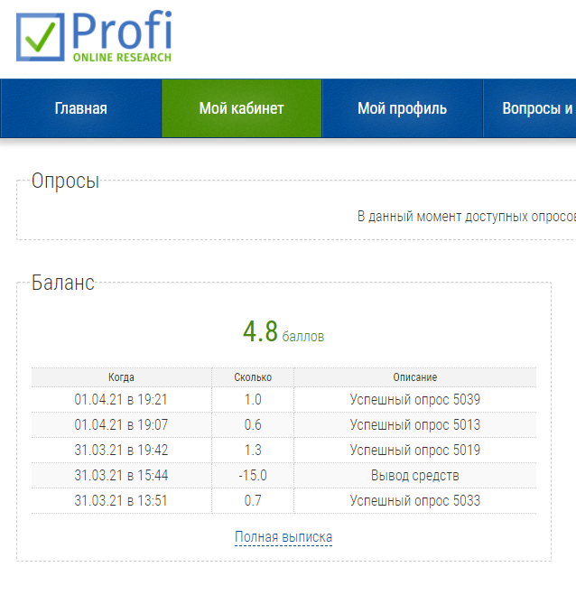Click the amount 0.6 cell
The width and height of the screenshot is (576, 595).
(253, 424)
